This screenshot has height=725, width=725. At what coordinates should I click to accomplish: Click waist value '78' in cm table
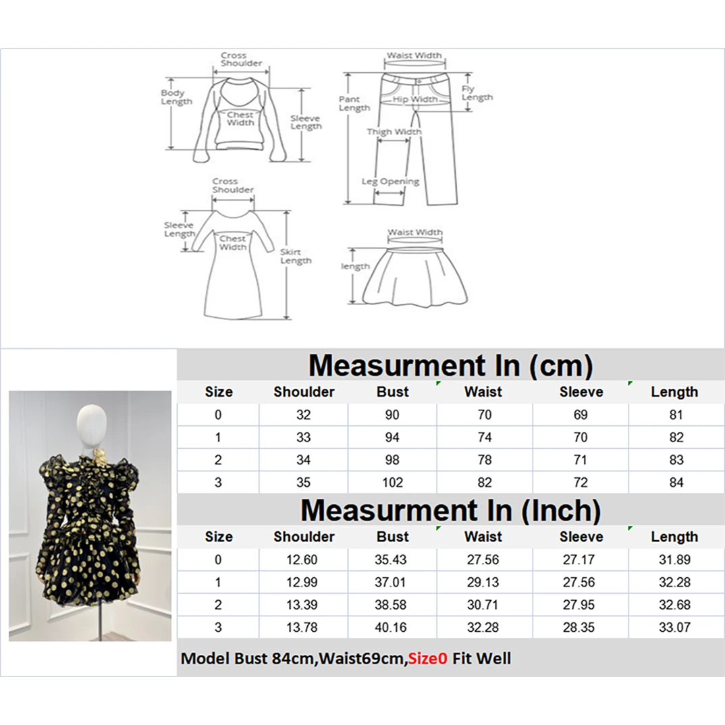(x=485, y=460)
